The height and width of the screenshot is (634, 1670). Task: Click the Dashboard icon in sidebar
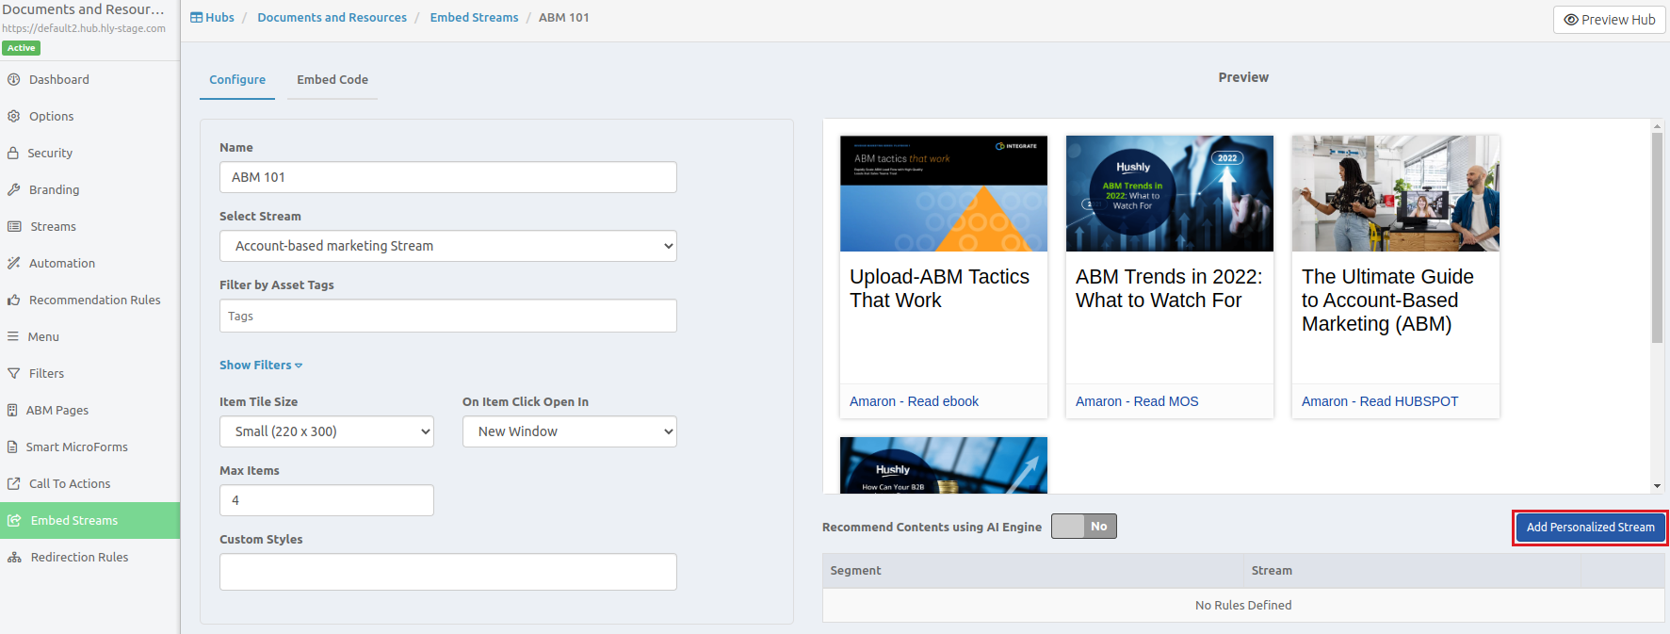[14, 80]
